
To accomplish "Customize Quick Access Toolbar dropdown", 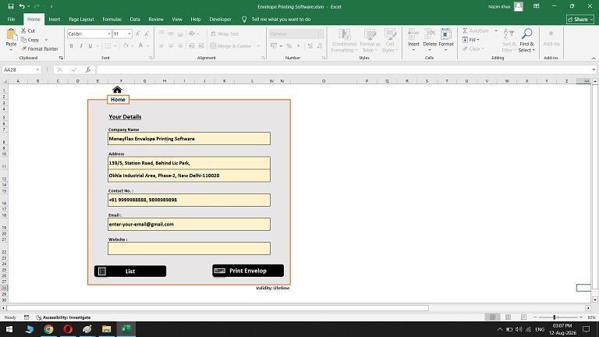I will 51,6.
